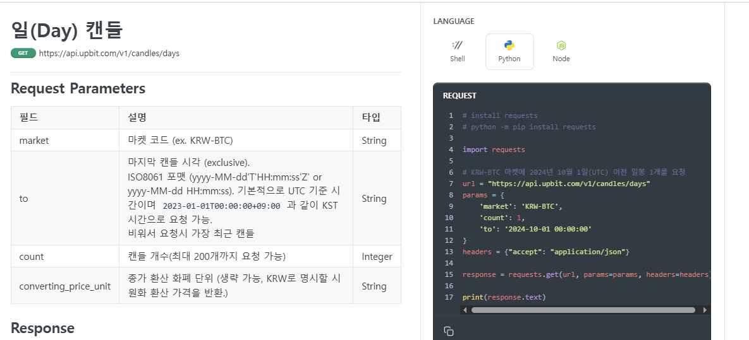The height and width of the screenshot is (340, 749).
Task: Click the 설명 column header
Action: pyautogui.click(x=236, y=118)
